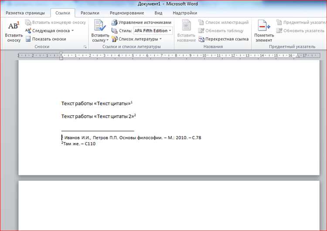Click Список иллюстраций icon

coord(201,22)
